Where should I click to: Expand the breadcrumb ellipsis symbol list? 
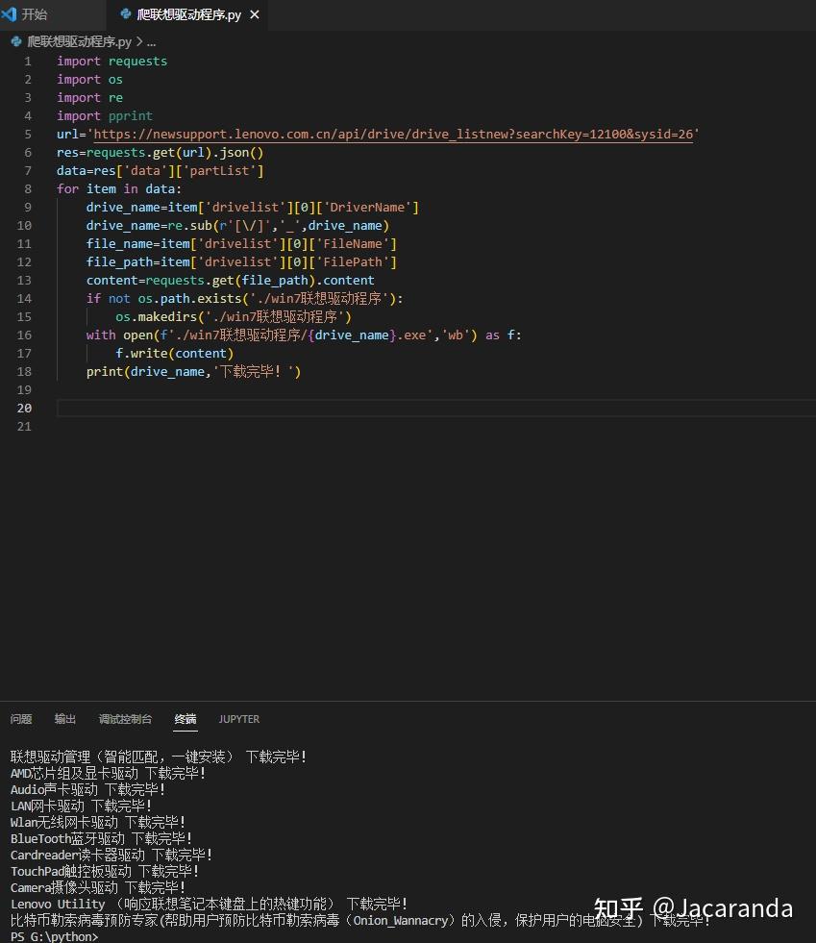click(151, 41)
